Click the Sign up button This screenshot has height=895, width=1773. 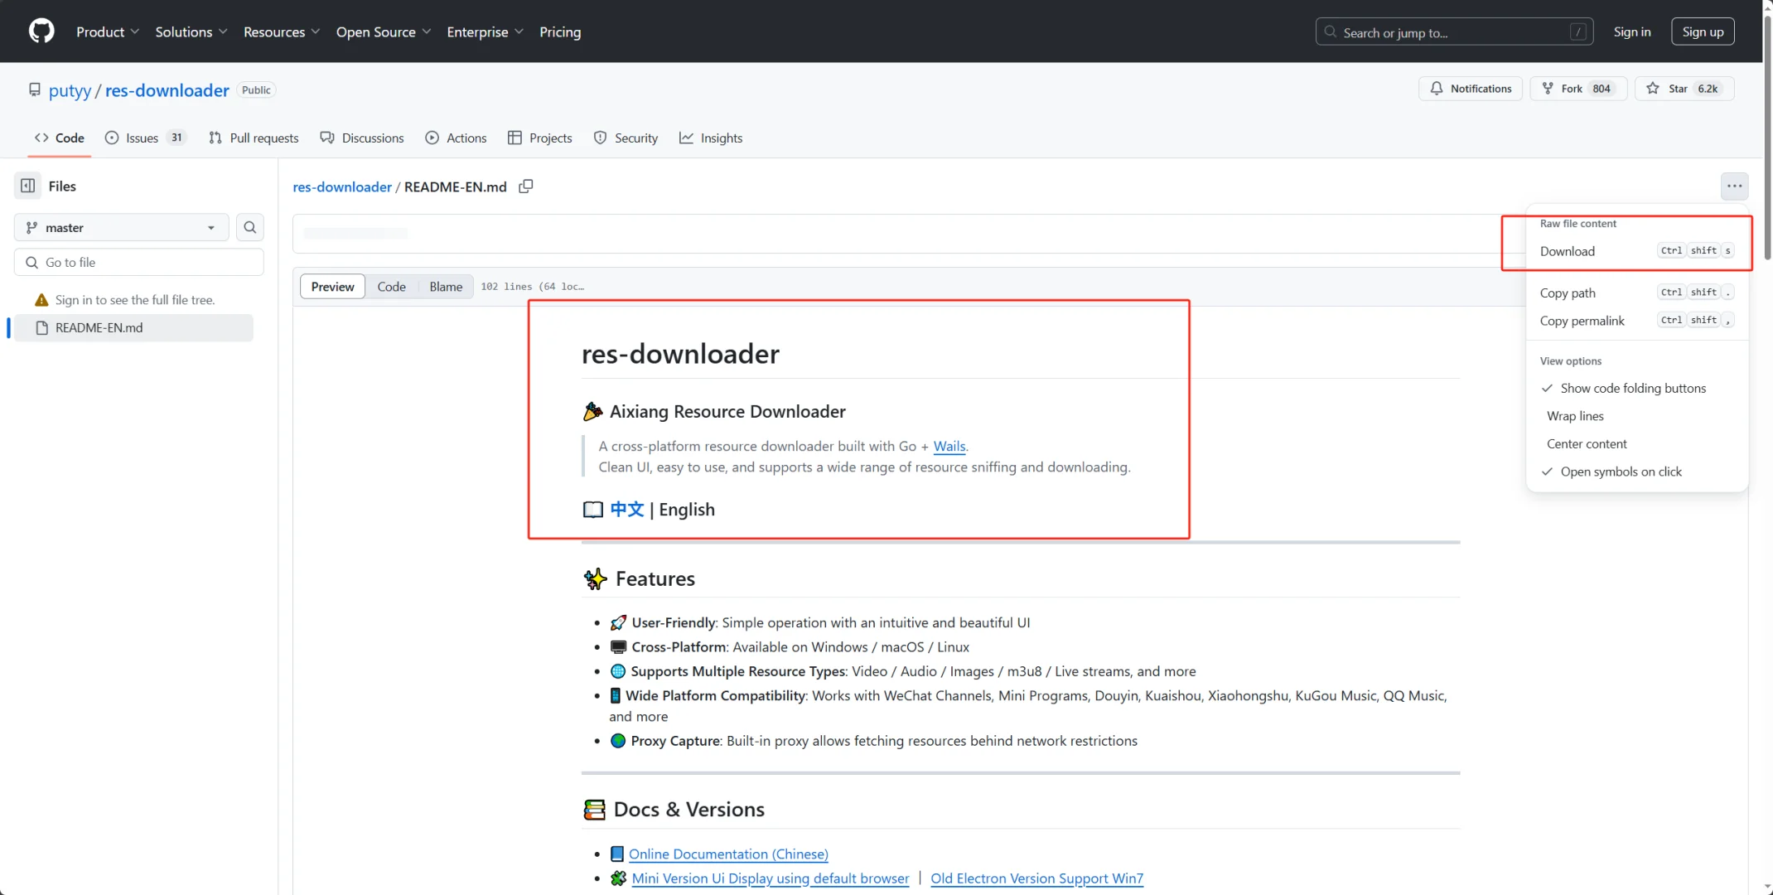coord(1703,31)
